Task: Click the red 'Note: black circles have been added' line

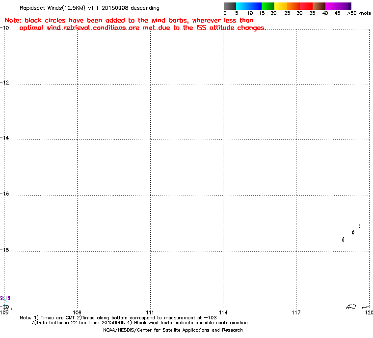Action: point(129,20)
